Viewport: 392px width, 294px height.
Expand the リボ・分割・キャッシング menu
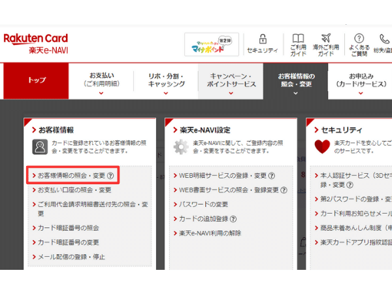pos(166,81)
